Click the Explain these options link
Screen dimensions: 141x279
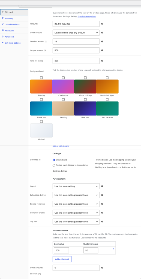86,16
